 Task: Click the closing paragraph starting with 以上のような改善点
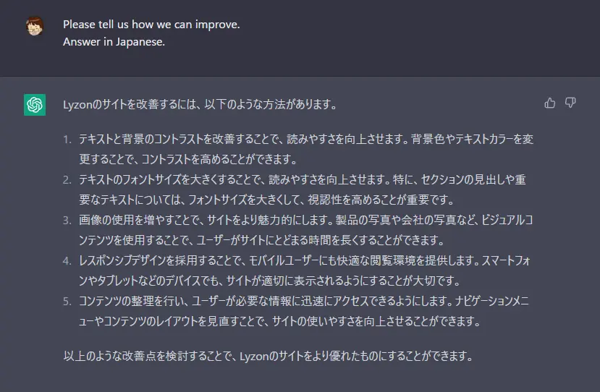click(x=269, y=356)
